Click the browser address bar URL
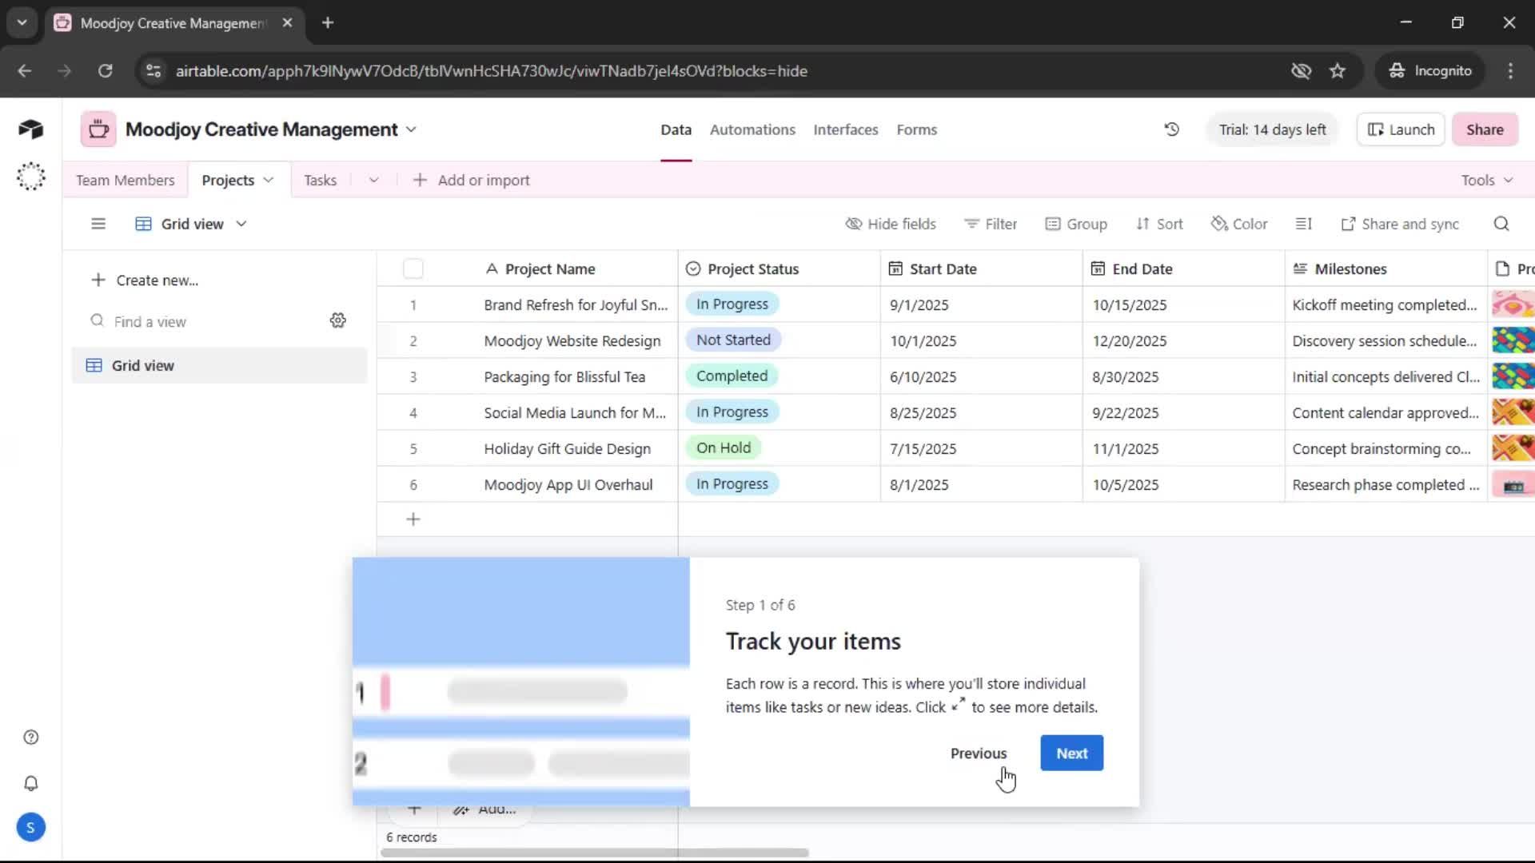1535x863 pixels. coord(491,71)
